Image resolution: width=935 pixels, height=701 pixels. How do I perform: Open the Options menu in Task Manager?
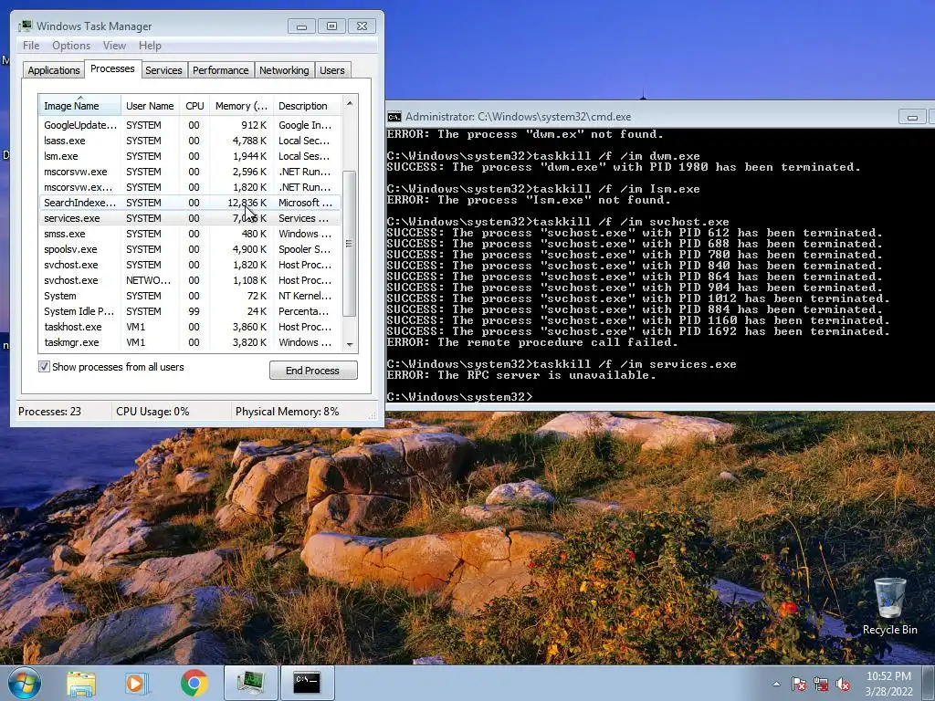(x=71, y=46)
